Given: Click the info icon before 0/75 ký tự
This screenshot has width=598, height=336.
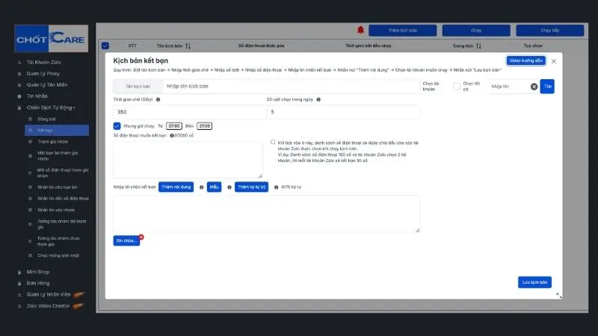Looking at the screenshot, I should coord(276,187).
